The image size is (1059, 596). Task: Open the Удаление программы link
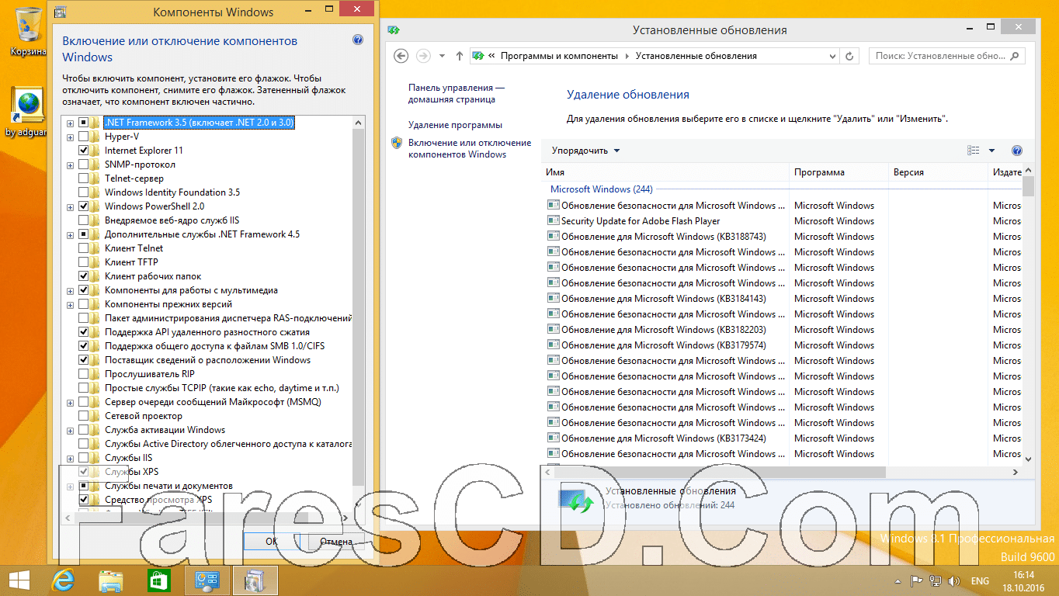pyautogui.click(x=455, y=125)
